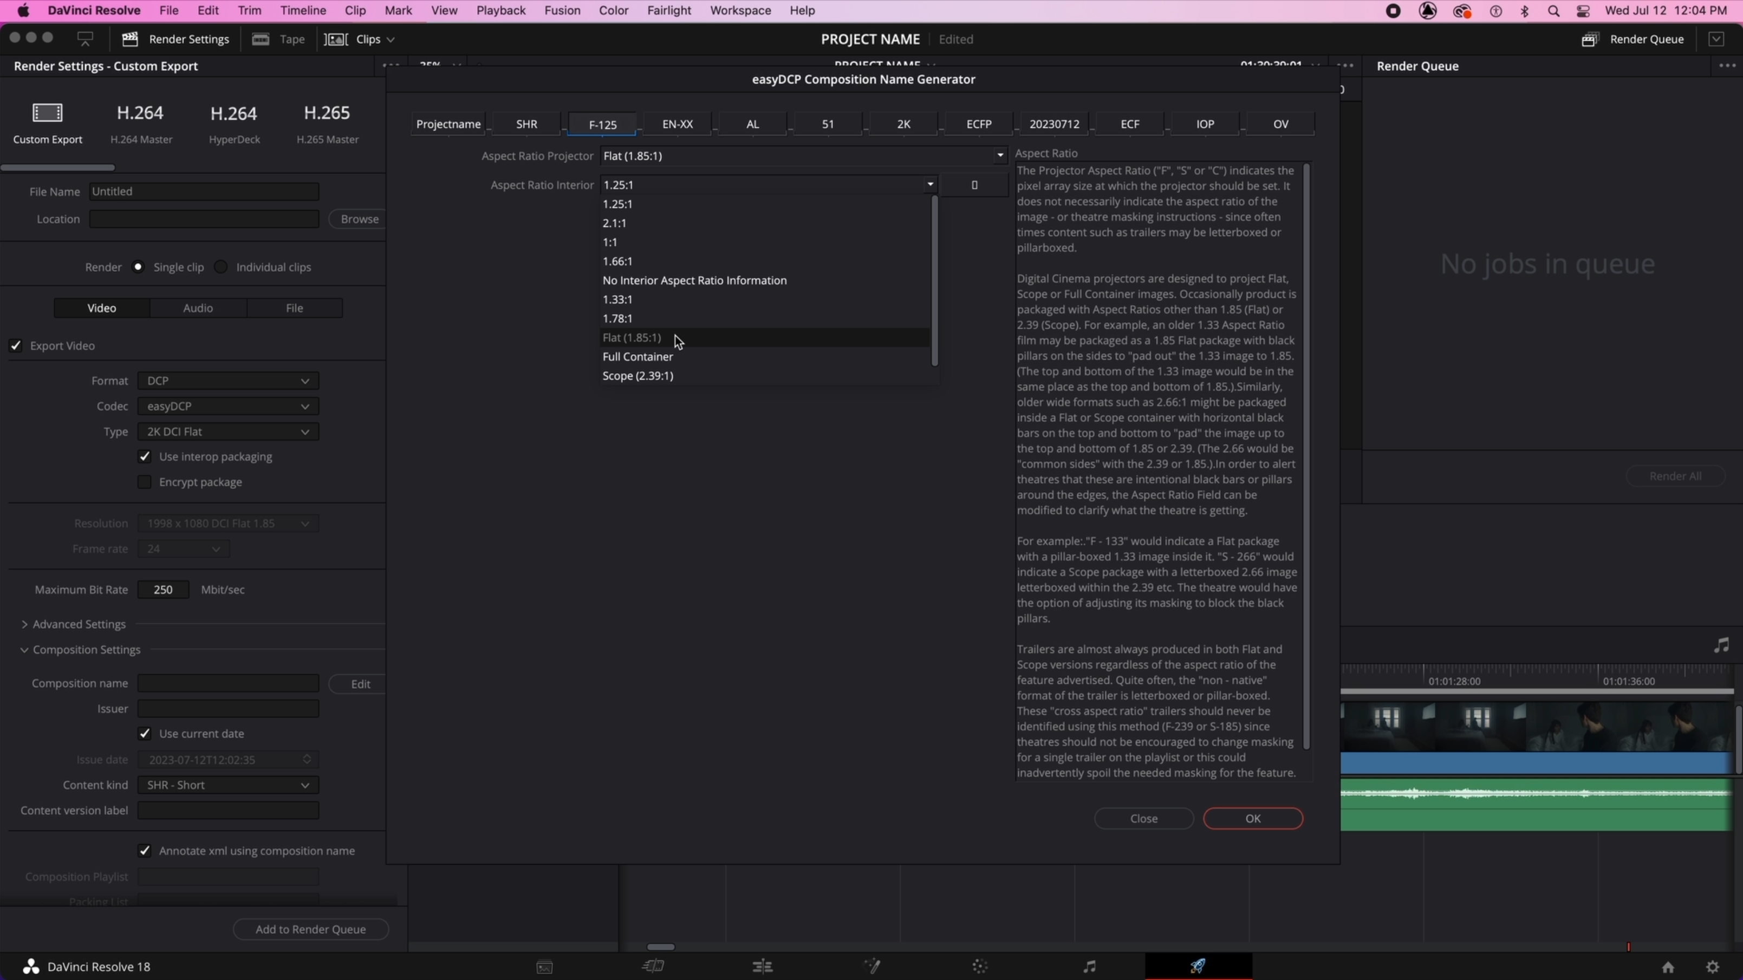Confirm dialog with the OK button
This screenshot has width=1743, height=980.
point(1253,818)
